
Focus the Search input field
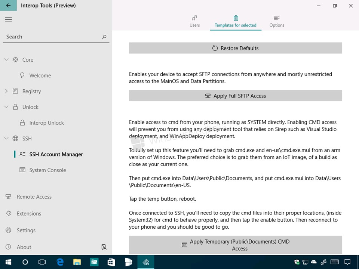coord(56,37)
